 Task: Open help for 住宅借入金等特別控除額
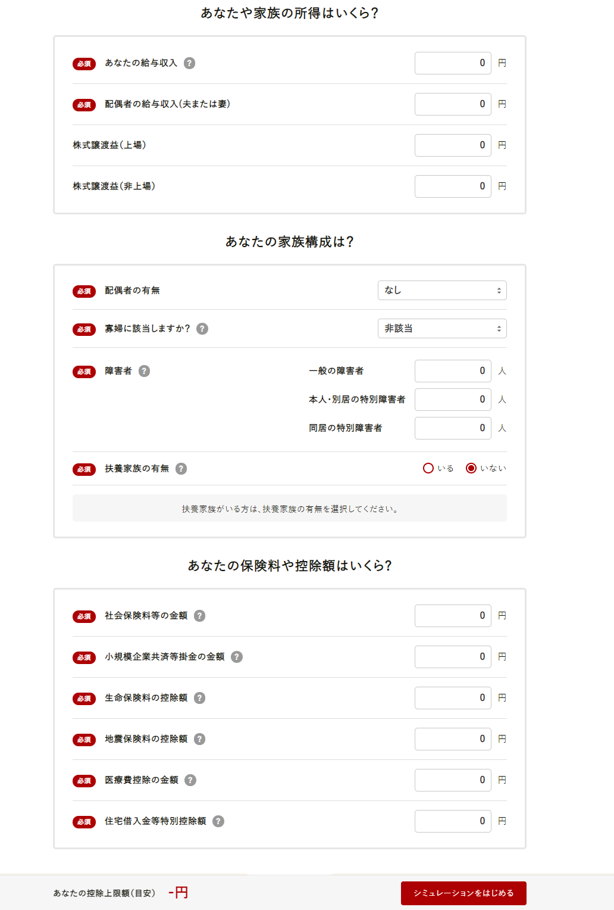tap(218, 821)
